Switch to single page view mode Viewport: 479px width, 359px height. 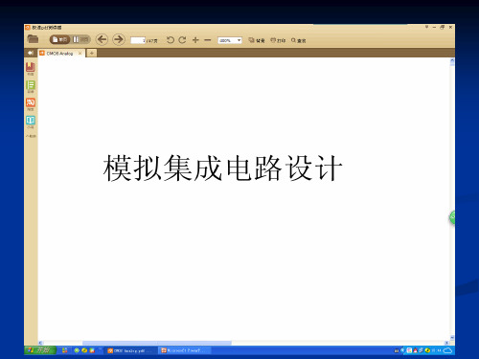59,39
